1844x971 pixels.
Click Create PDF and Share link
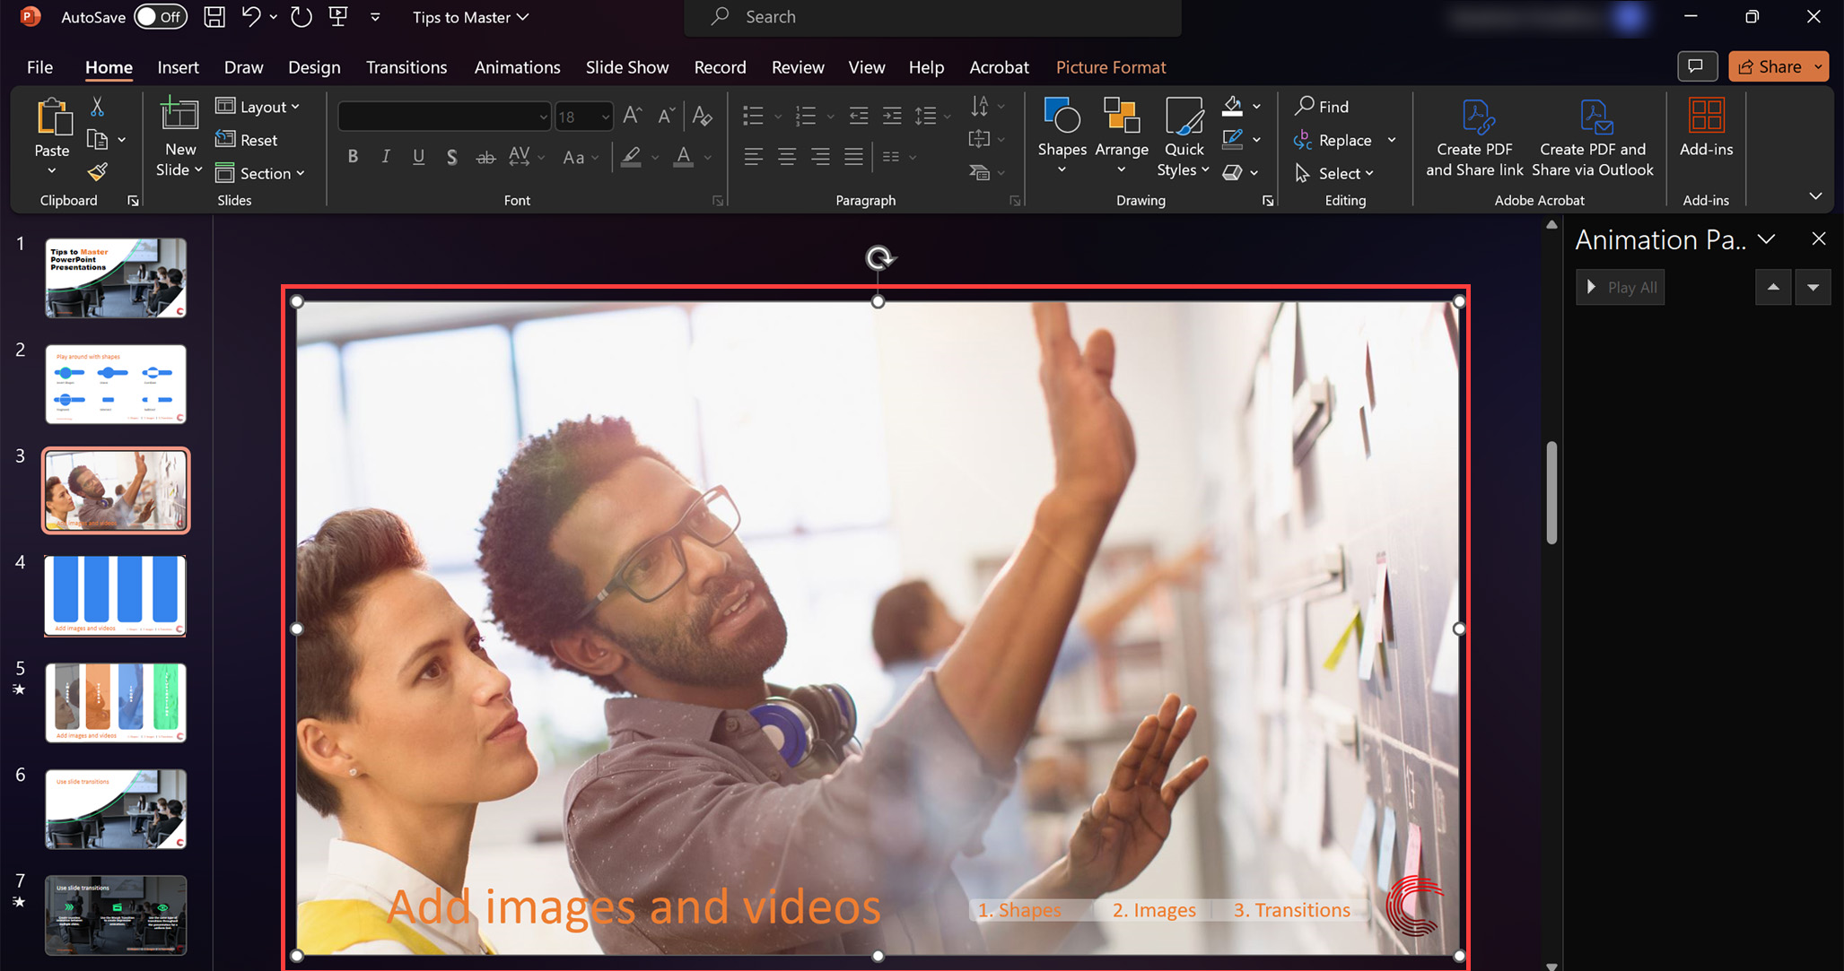(1474, 138)
